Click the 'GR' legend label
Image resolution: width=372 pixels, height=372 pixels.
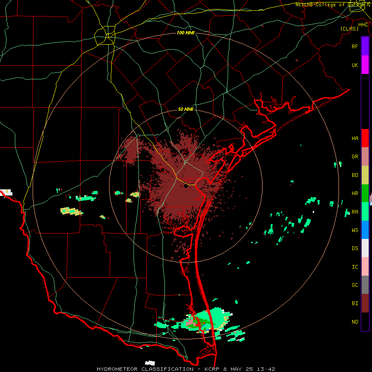click(x=355, y=157)
